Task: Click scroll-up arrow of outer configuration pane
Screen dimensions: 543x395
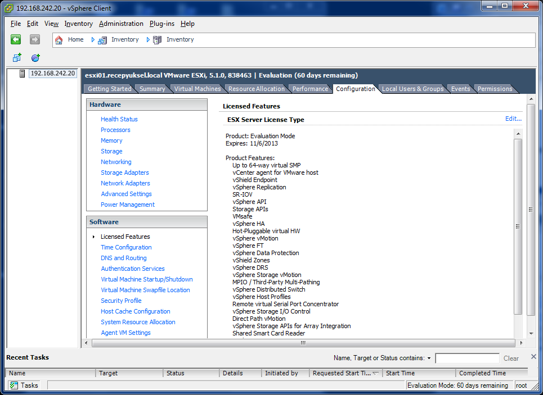Action: click(531, 99)
